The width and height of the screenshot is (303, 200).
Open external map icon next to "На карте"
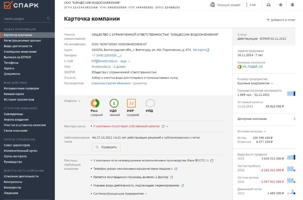pyautogui.click(x=208, y=50)
